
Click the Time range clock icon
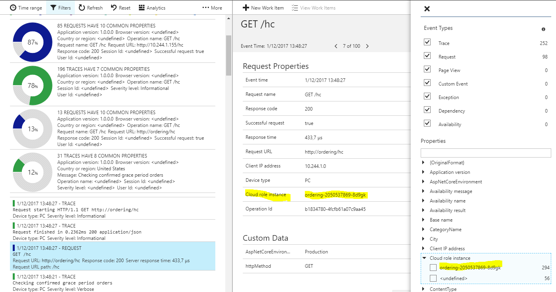coord(13,8)
